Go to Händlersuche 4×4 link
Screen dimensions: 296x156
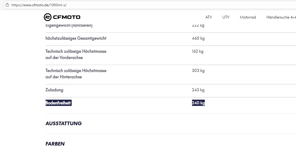(x=281, y=17)
